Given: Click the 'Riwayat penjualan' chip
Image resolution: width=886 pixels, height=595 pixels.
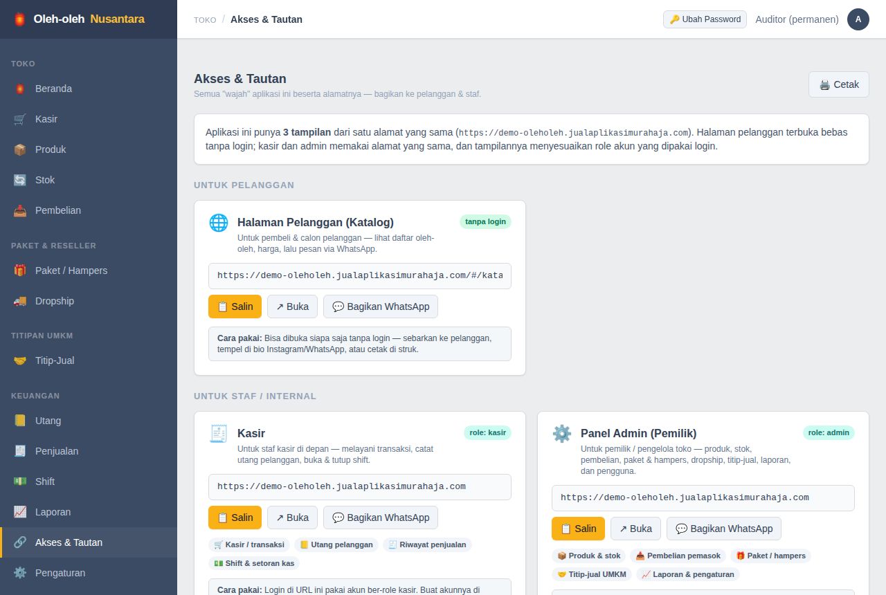Looking at the screenshot, I should [x=427, y=544].
